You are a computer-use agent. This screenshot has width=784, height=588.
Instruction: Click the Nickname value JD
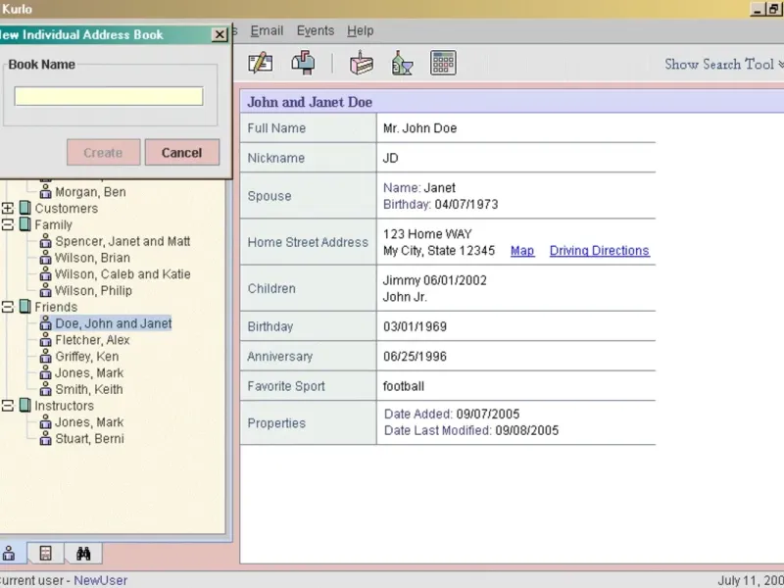pyautogui.click(x=390, y=158)
